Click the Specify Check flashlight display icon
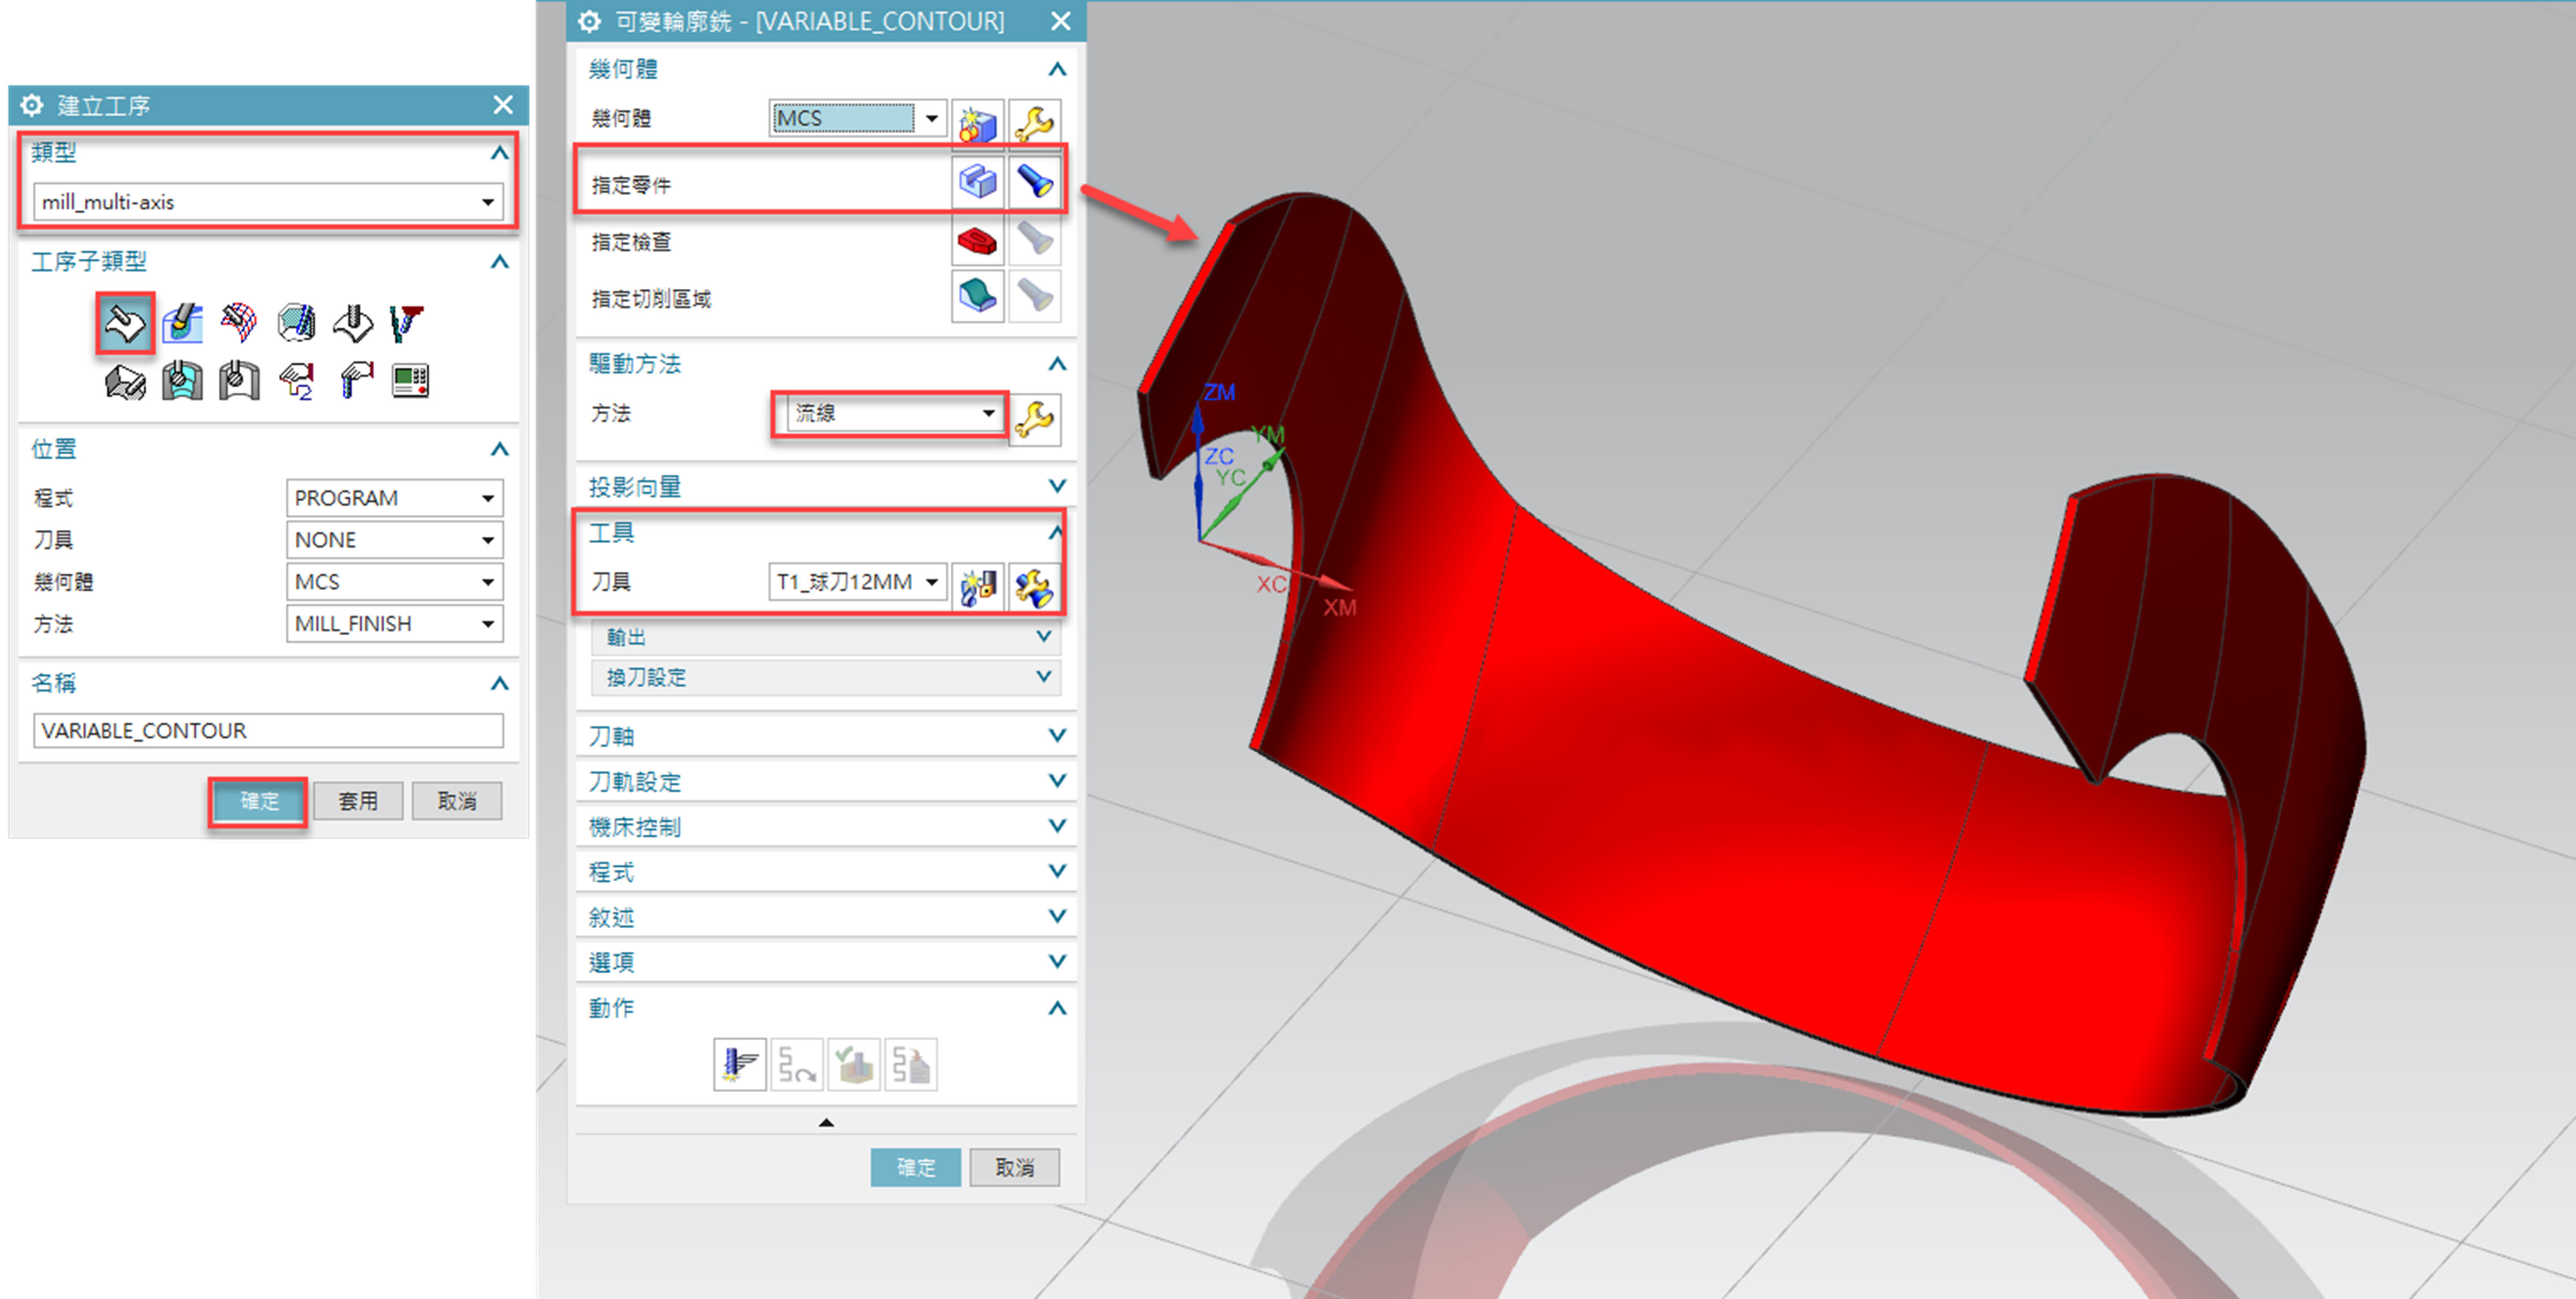This screenshot has width=2576, height=1299. point(1034,240)
